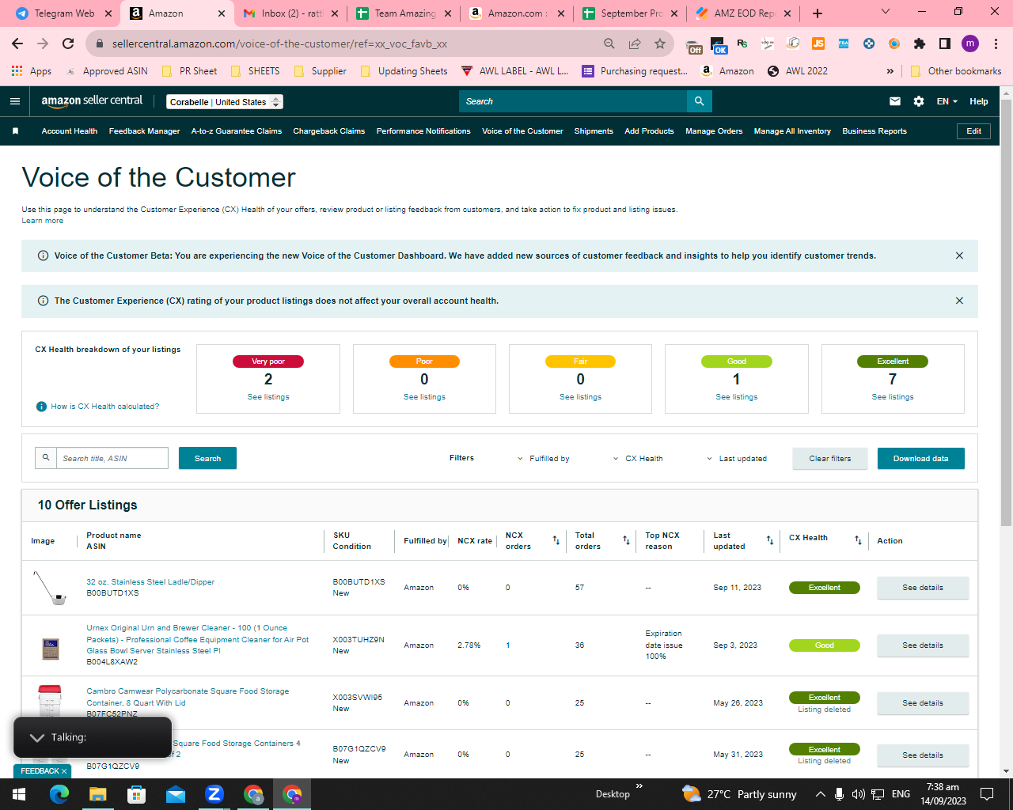This screenshot has width=1013, height=810.
Task: Click the magnifier button in the header search
Action: point(700,101)
